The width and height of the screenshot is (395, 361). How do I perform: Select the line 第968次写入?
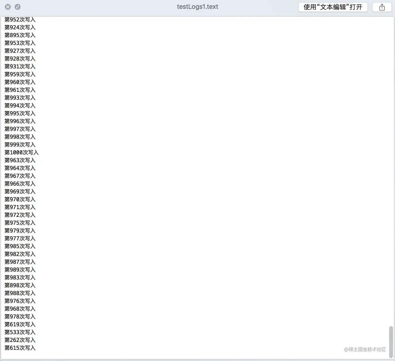click(20, 309)
